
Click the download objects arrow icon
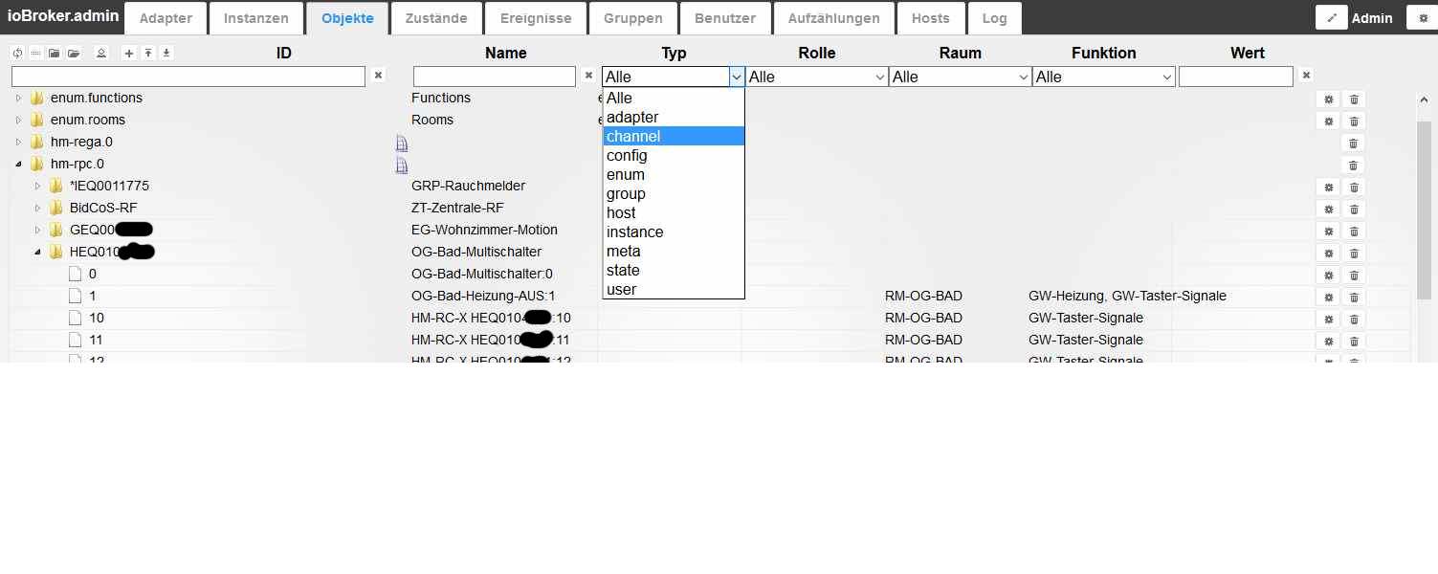[x=166, y=54]
